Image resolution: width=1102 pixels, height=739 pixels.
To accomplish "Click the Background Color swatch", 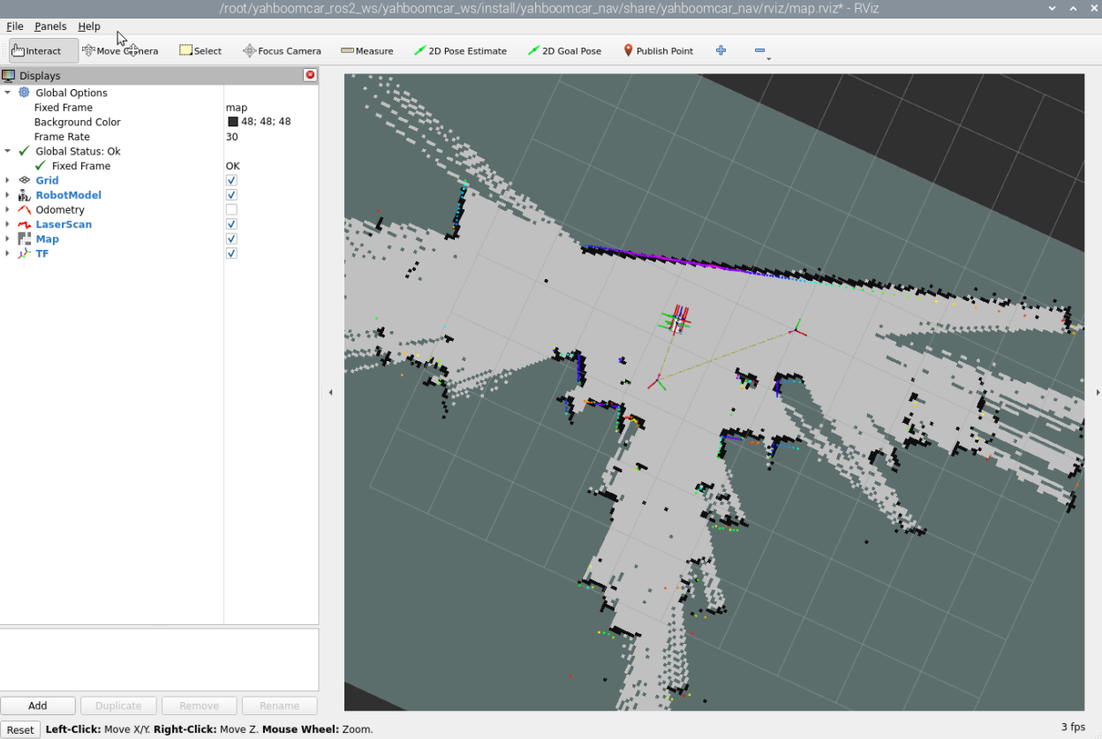I will [233, 123].
